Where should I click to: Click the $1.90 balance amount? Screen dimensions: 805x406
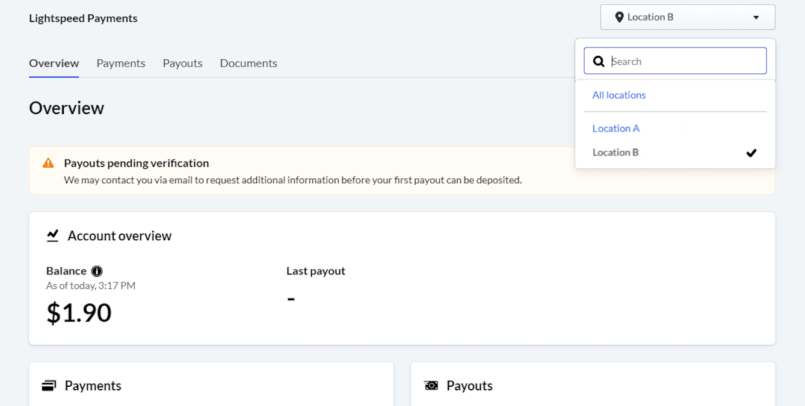click(79, 313)
